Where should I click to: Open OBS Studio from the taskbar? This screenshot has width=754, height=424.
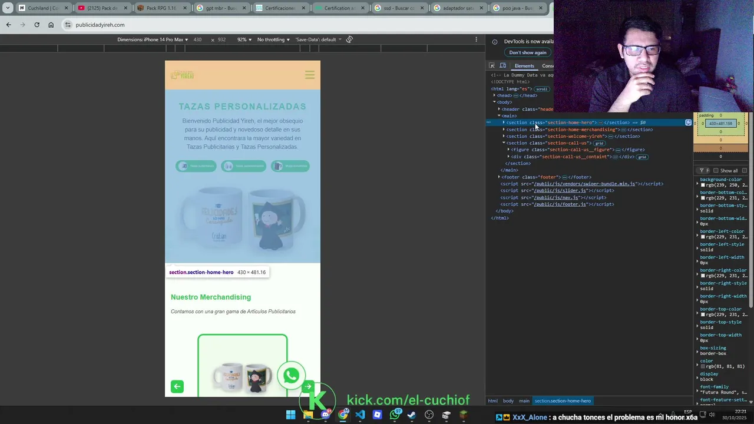tap(429, 415)
